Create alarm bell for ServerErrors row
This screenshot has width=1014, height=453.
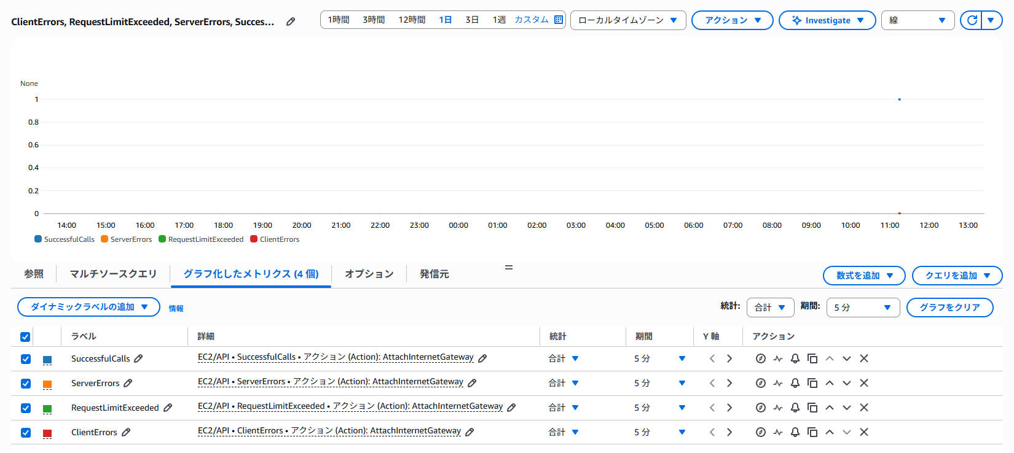795,383
